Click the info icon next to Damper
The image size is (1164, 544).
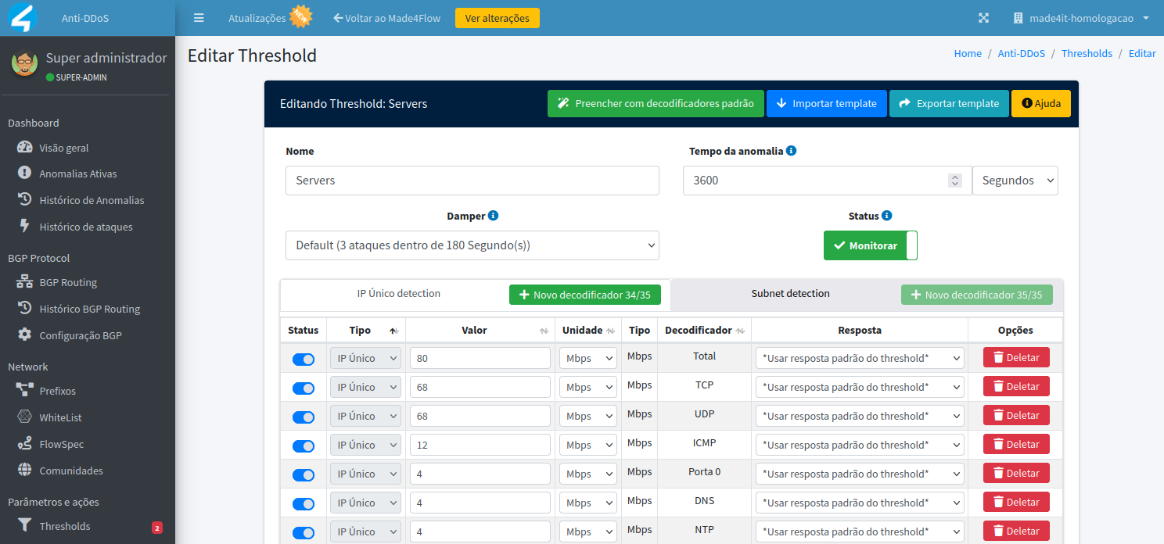[493, 216]
